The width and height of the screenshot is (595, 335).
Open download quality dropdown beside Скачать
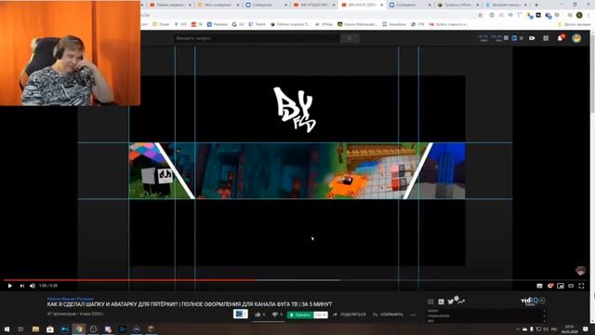[321, 315]
